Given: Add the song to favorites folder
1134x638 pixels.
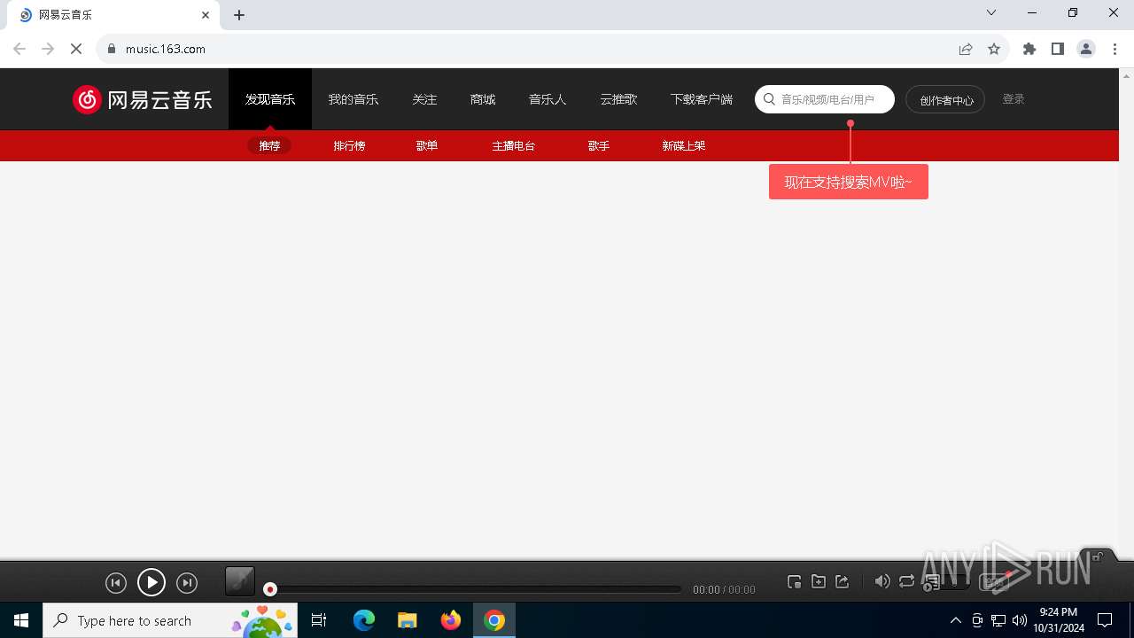Looking at the screenshot, I should coord(819,582).
